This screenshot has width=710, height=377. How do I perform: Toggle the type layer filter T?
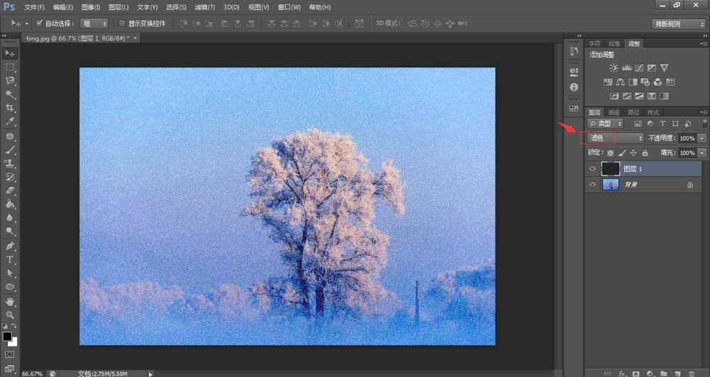point(662,124)
